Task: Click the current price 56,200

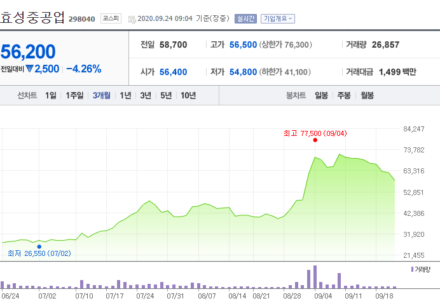Action: click(x=28, y=51)
